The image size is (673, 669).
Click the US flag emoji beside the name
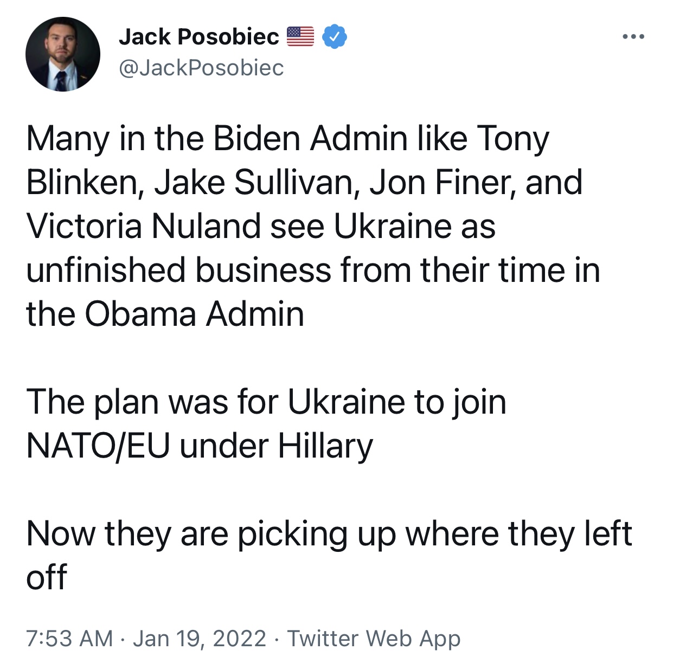click(x=300, y=37)
